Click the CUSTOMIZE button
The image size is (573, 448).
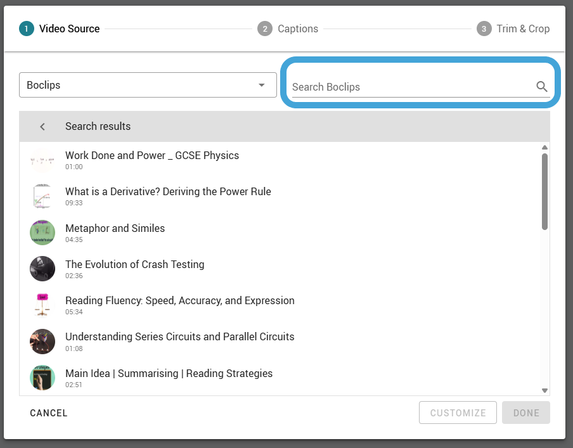458,413
